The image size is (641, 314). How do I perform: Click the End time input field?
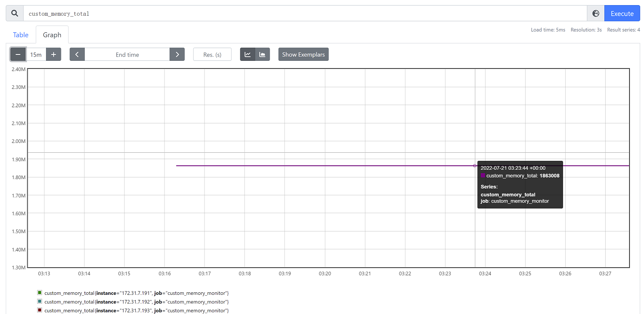(127, 54)
